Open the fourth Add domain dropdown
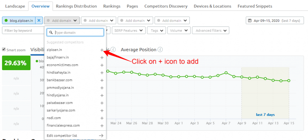Viewport: 308px width, 140px height. (172, 20)
